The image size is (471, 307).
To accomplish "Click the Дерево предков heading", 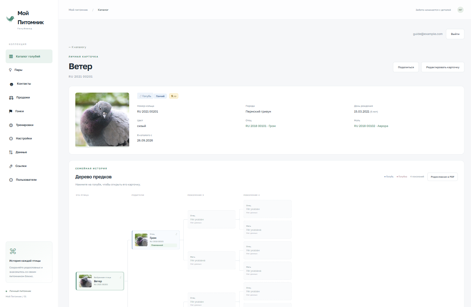I will tap(94, 177).
